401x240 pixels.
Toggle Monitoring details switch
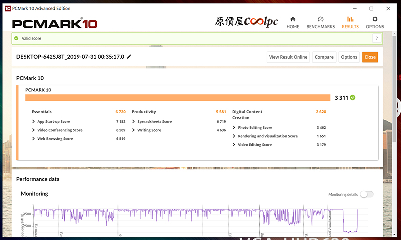pyautogui.click(x=367, y=194)
